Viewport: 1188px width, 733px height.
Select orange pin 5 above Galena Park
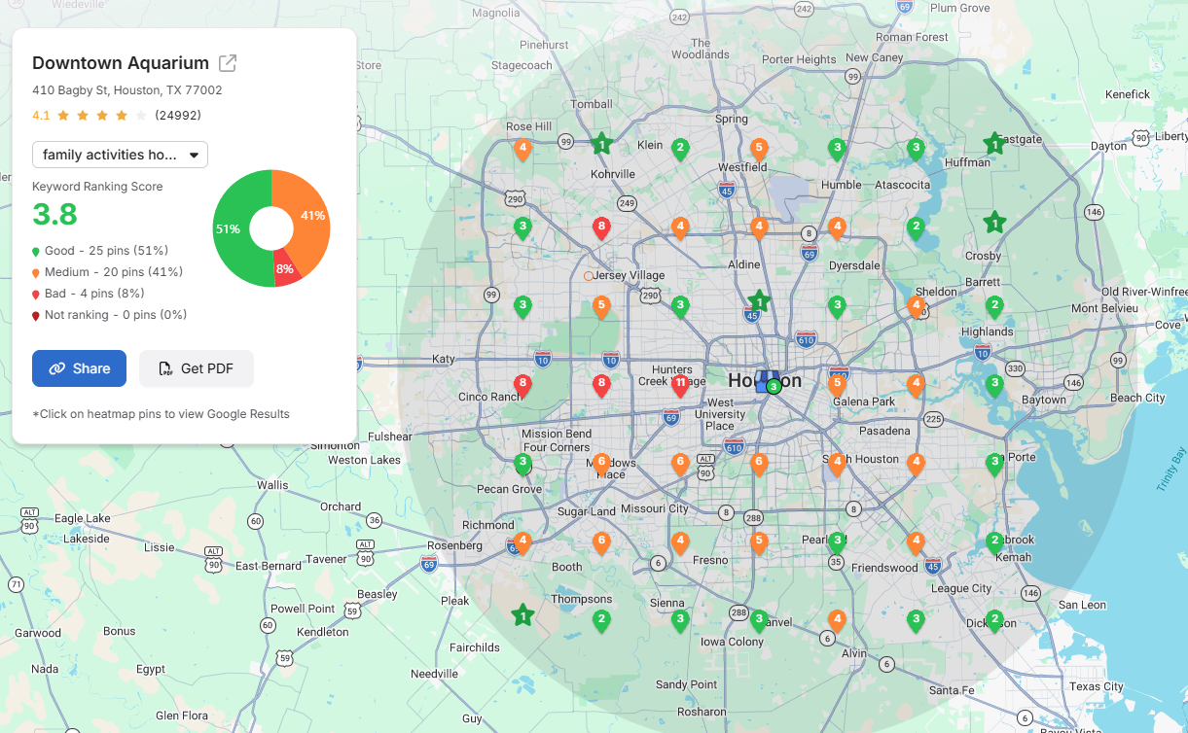837,385
